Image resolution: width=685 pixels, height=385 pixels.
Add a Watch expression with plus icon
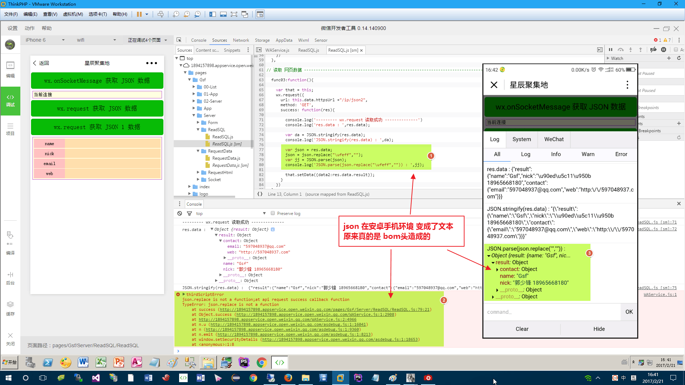[x=669, y=58]
